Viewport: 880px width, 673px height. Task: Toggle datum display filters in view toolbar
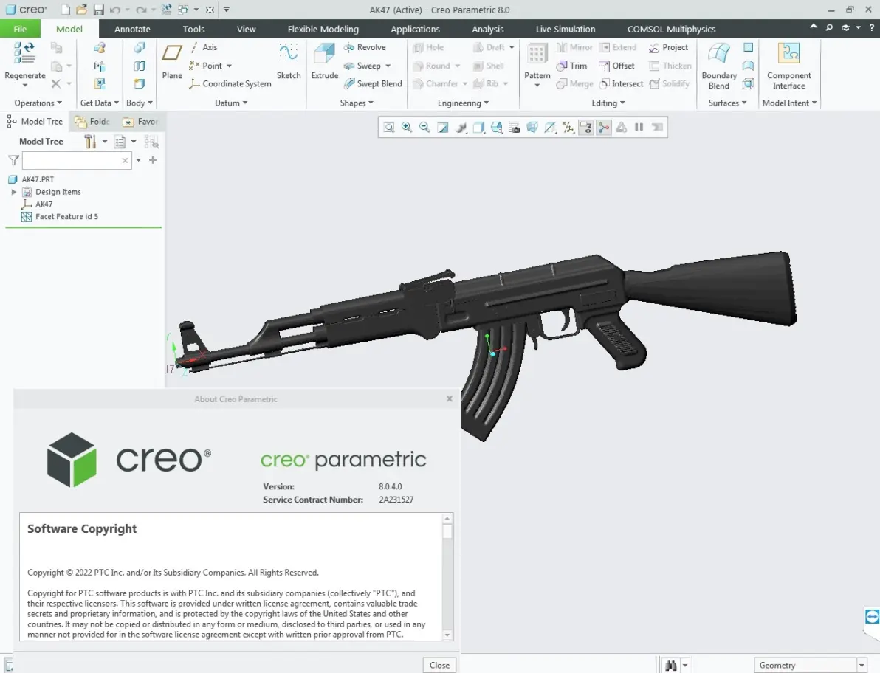click(x=568, y=128)
